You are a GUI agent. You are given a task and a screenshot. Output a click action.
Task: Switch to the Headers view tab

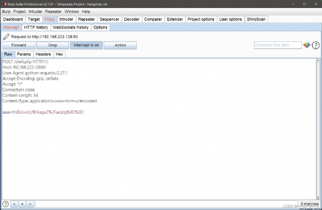coord(43,54)
